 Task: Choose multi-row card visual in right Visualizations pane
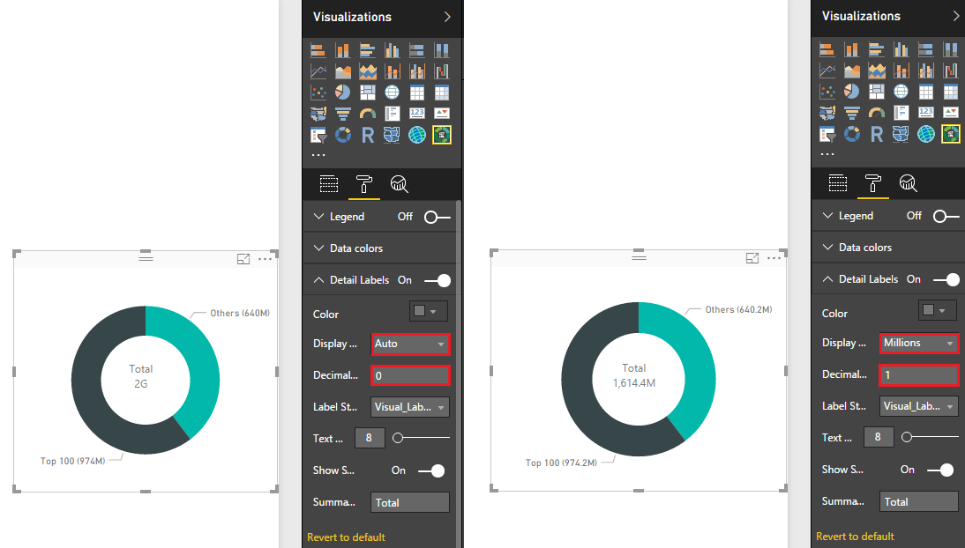(x=901, y=113)
